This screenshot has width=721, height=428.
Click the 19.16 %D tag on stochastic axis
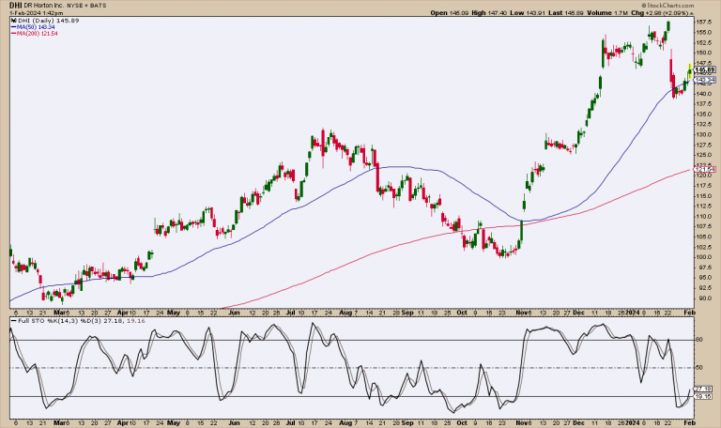(703, 396)
